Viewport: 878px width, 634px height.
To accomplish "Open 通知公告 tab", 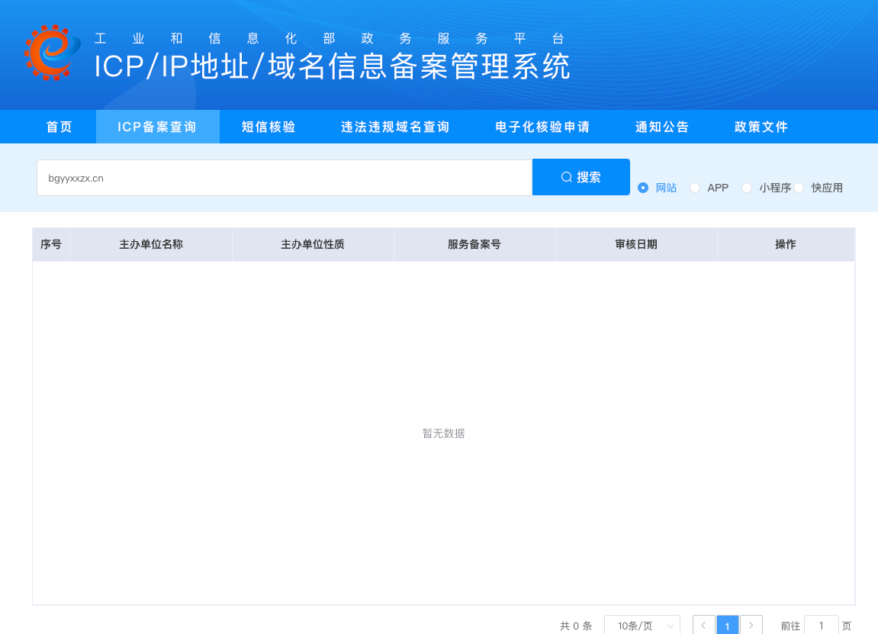I will click(662, 127).
